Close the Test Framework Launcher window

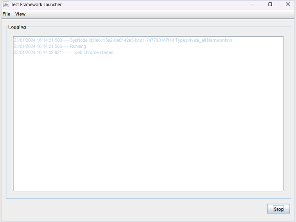pos(288,5)
